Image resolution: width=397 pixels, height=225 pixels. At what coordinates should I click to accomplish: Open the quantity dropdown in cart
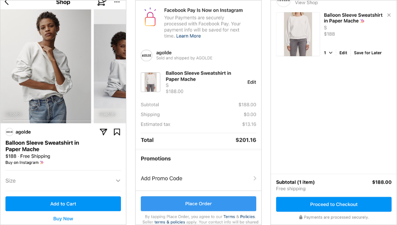point(328,53)
